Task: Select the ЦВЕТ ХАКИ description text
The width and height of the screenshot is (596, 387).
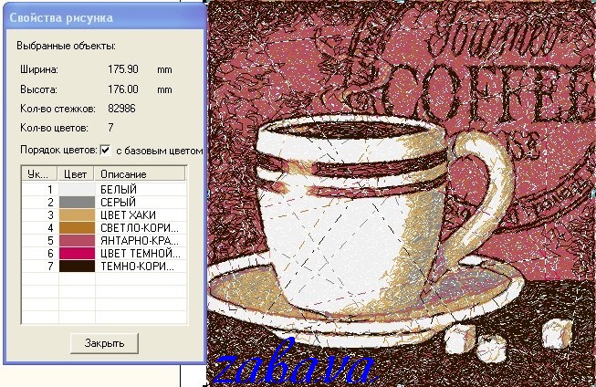Action: click(128, 214)
